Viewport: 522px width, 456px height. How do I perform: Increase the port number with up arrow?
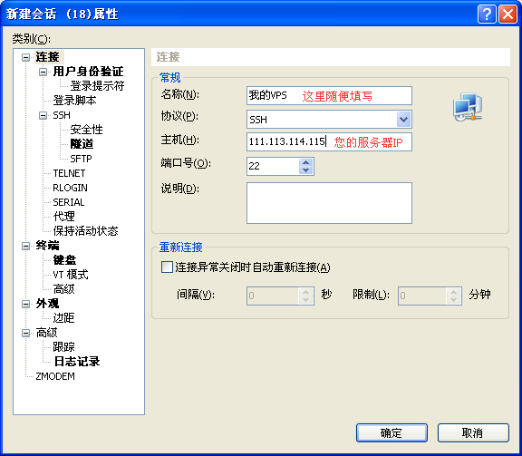tap(306, 162)
